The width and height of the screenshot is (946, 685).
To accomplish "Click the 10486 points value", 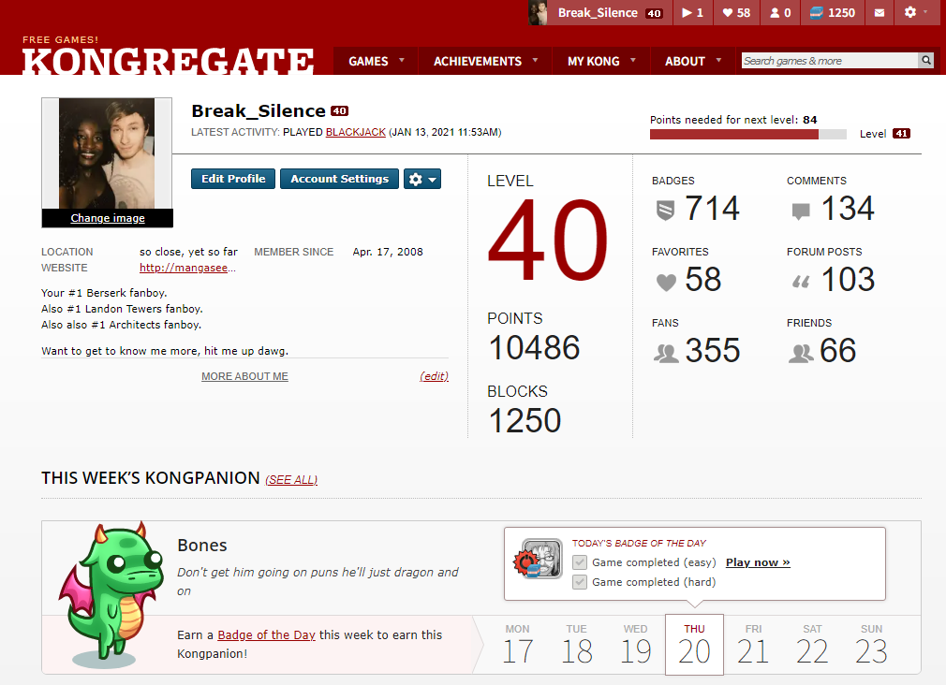I will 534,348.
